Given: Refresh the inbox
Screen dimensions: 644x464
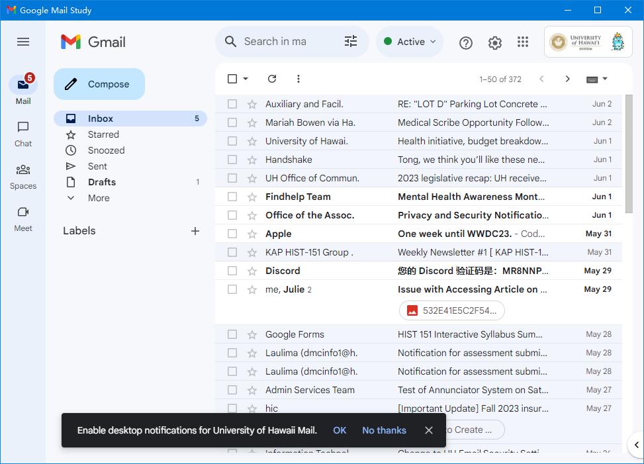Looking at the screenshot, I should (x=272, y=78).
